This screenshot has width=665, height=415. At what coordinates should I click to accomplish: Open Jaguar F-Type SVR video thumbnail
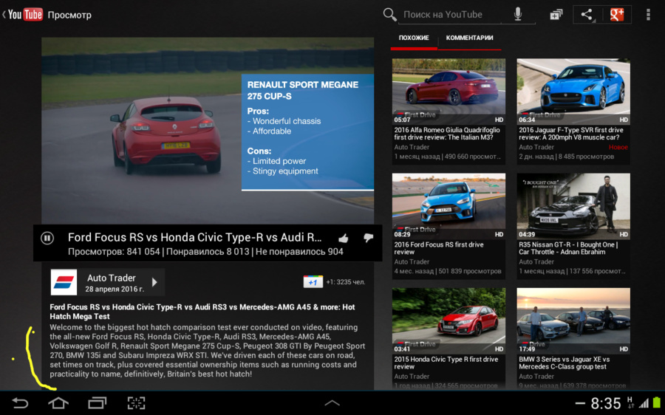click(x=573, y=91)
